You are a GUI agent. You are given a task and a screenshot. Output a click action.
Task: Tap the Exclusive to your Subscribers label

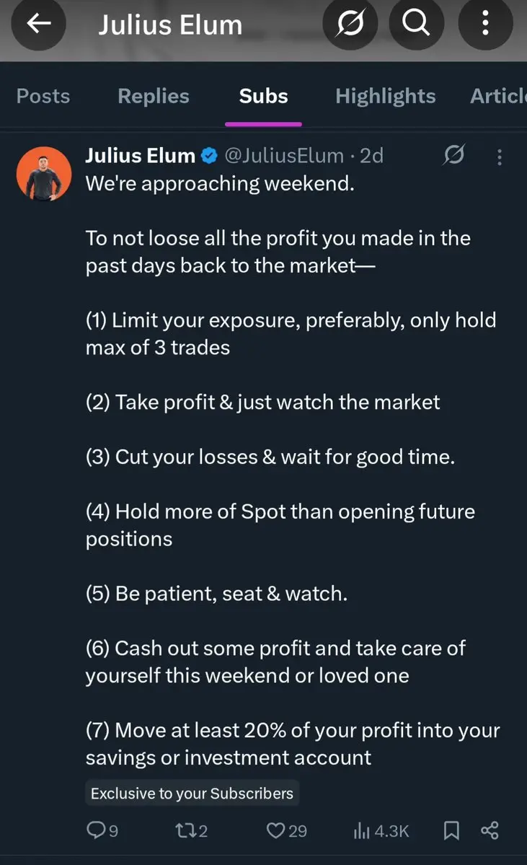192,794
